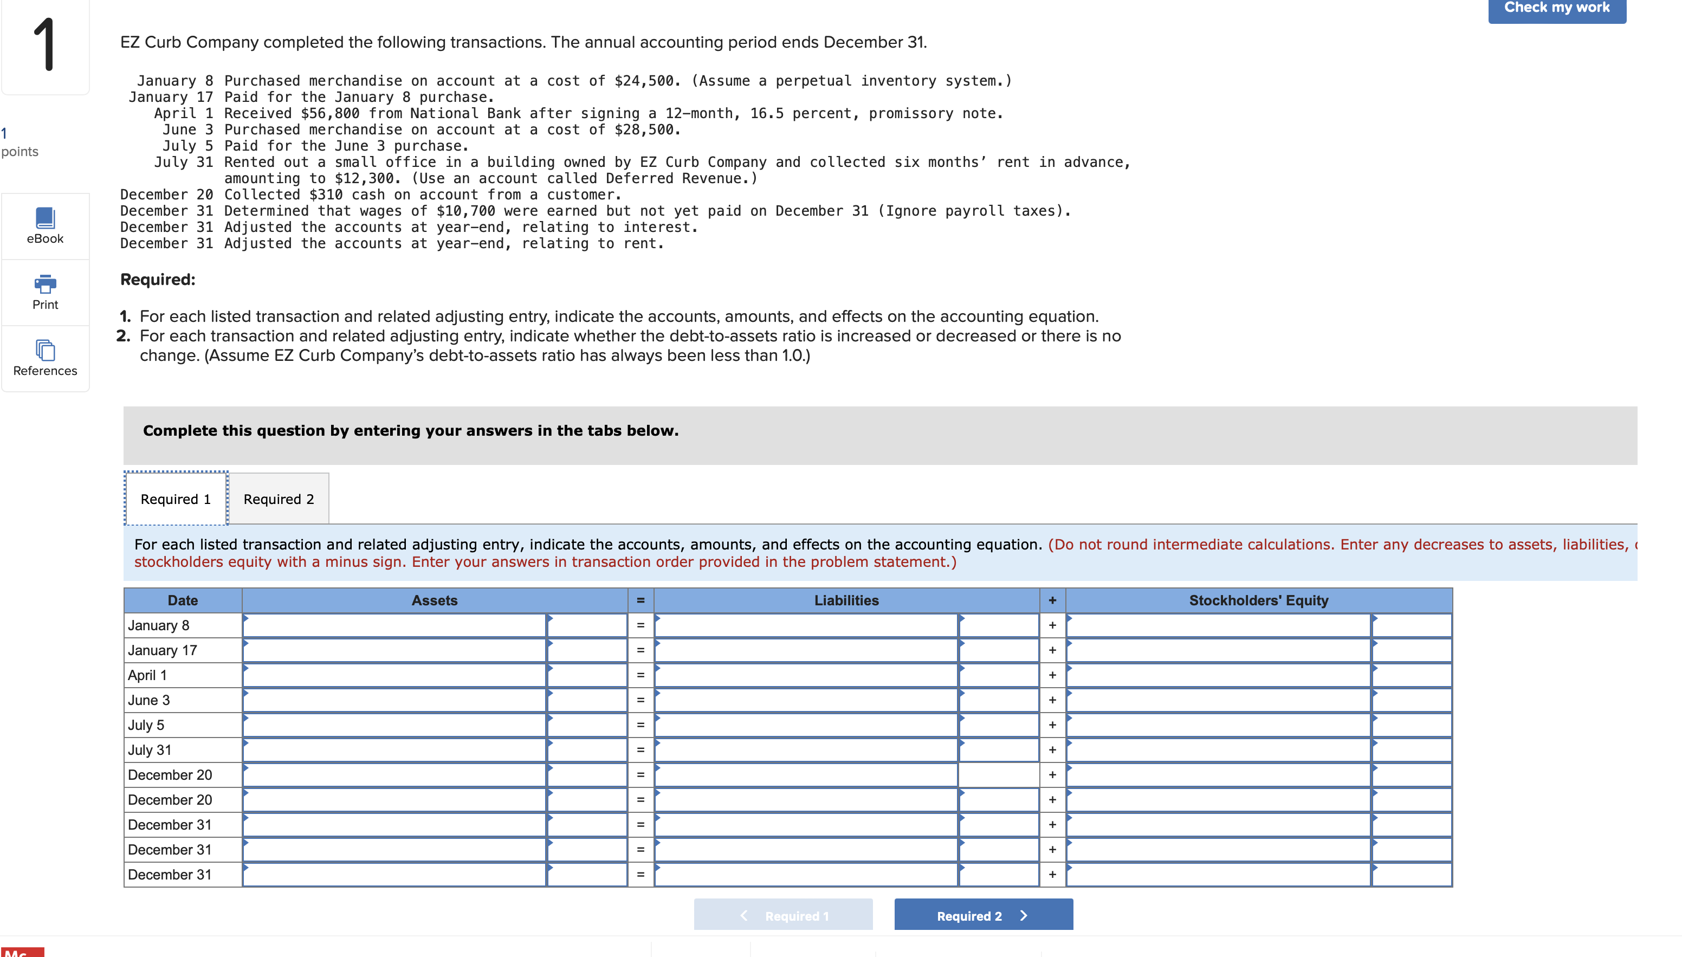Open the References documents icon
The image size is (1682, 957).
44,350
